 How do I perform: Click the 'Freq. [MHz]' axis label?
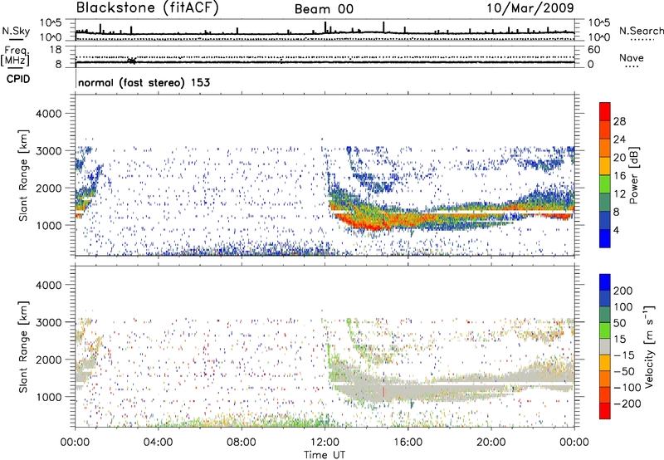tap(15, 56)
